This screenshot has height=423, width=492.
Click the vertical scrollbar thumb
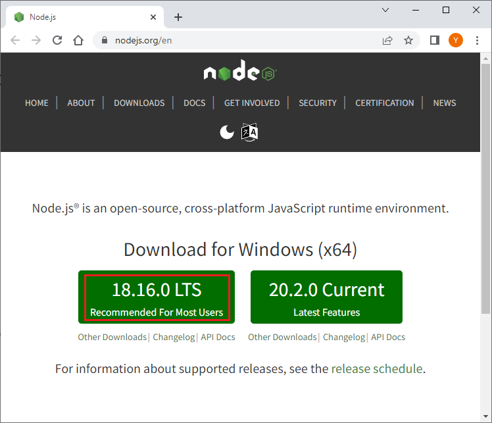click(485, 188)
